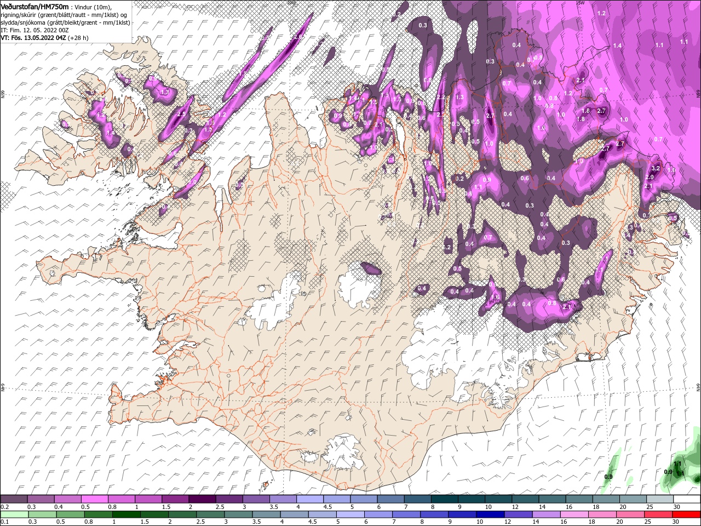Click the Veðurstofan/HM750m title text
This screenshot has width=701, height=526.
(x=35, y=6)
